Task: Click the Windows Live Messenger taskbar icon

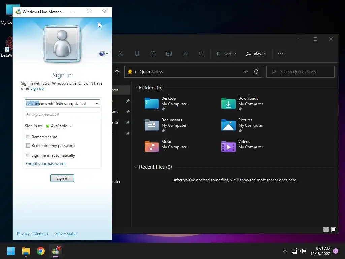Action: pos(56,251)
